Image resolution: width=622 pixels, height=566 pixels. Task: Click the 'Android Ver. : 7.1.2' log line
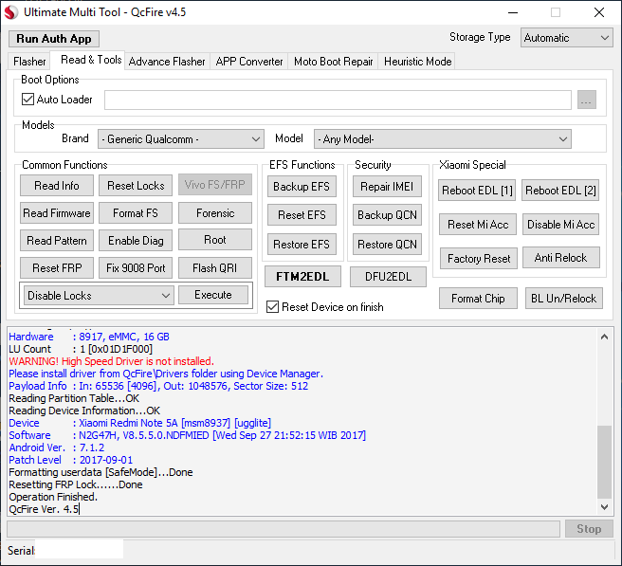[x=56, y=447]
